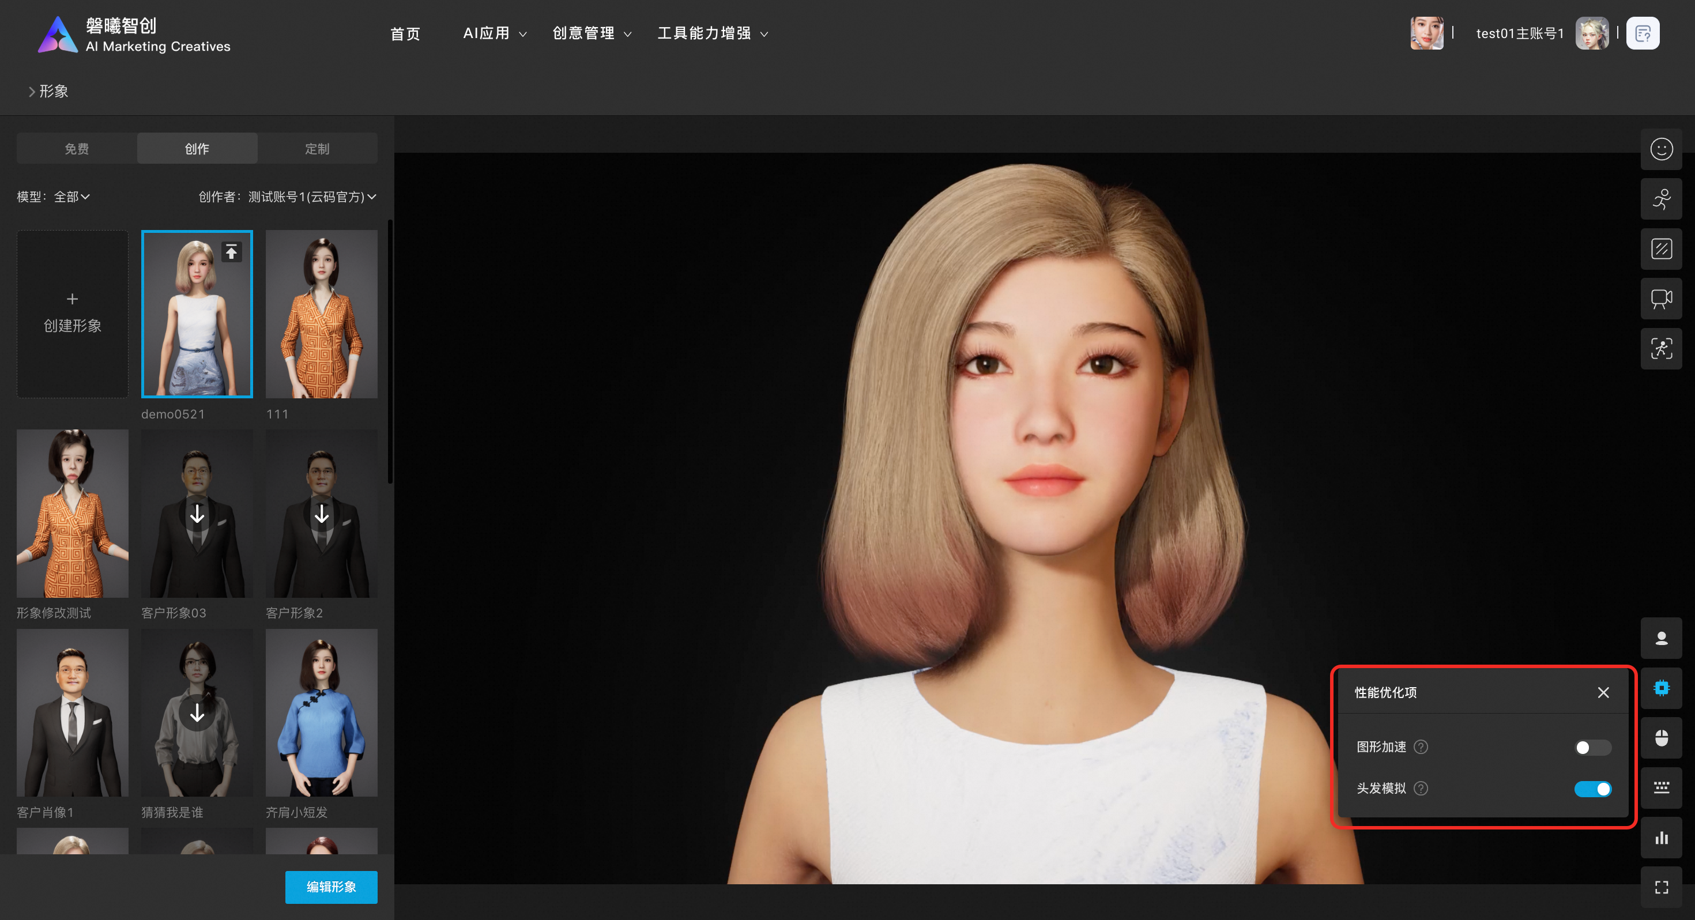Click the avatar list scrollbar
The image size is (1695, 920).
click(x=390, y=352)
